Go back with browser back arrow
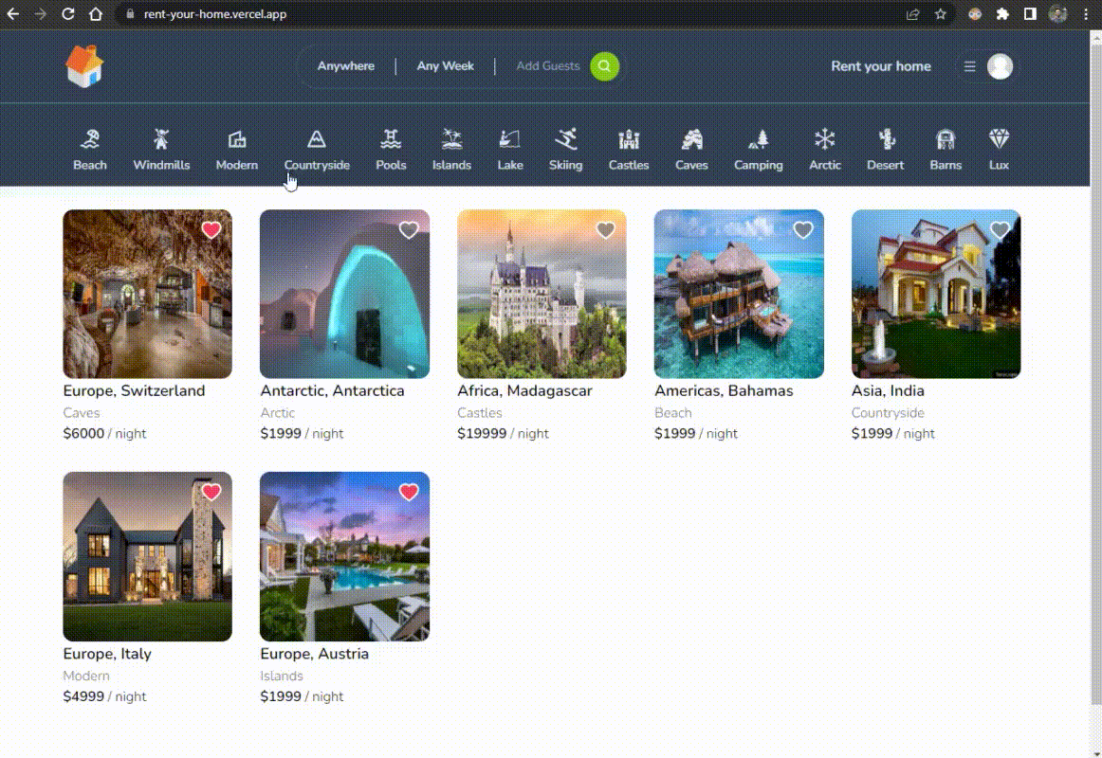This screenshot has height=758, width=1102. [x=13, y=14]
